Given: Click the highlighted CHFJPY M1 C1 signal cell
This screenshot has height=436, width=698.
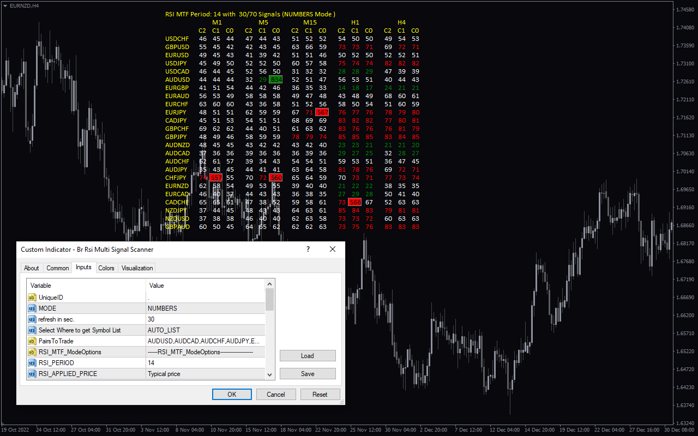Looking at the screenshot, I should [216, 178].
